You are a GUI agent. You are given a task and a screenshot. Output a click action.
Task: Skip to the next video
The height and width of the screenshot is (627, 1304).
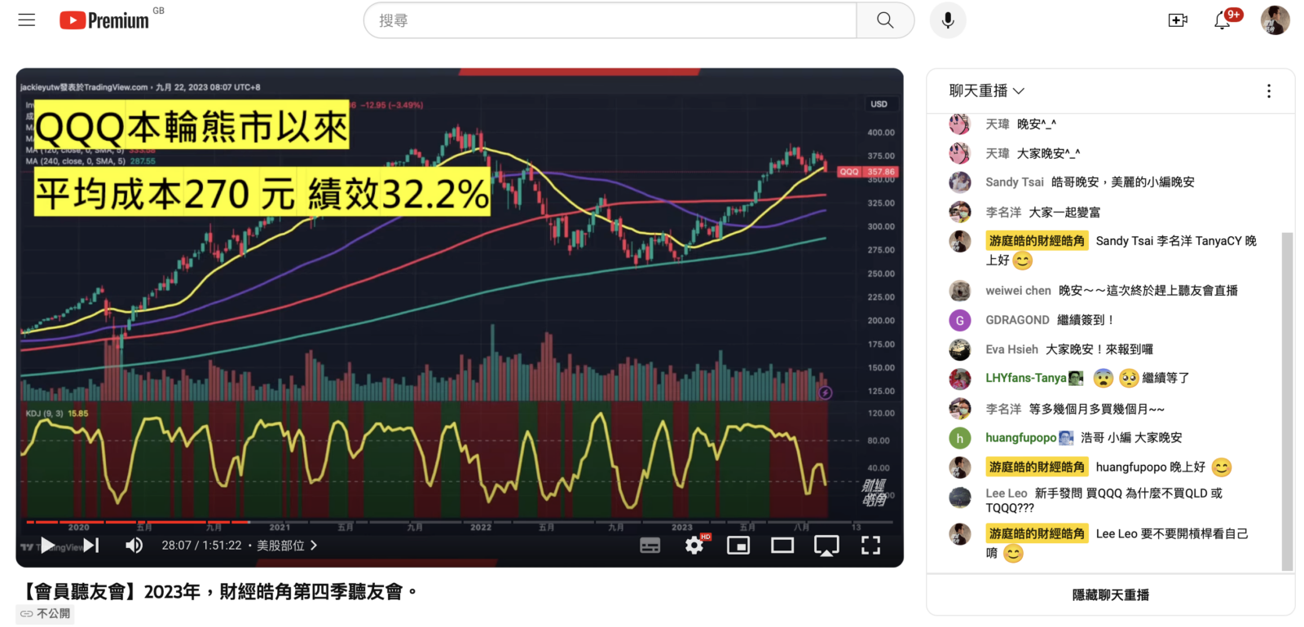(91, 546)
